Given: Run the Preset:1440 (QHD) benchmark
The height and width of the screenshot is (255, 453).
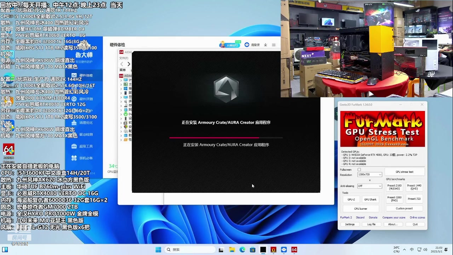Looking at the screenshot, I should coord(414,187).
